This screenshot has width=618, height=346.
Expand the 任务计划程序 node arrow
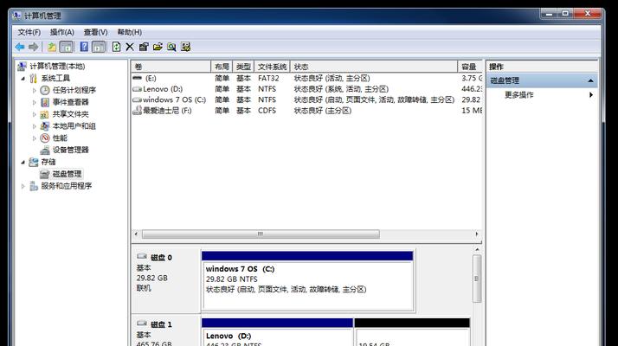pos(35,90)
